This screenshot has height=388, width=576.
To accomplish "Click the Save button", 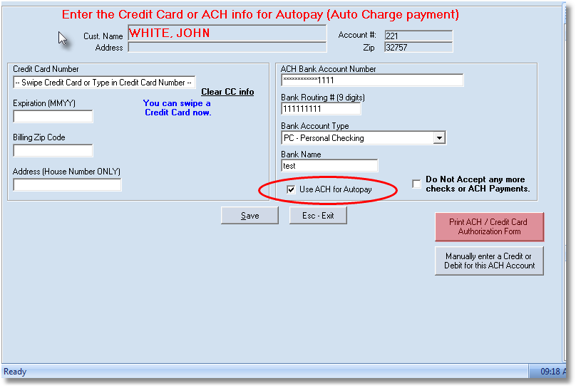I will click(250, 216).
